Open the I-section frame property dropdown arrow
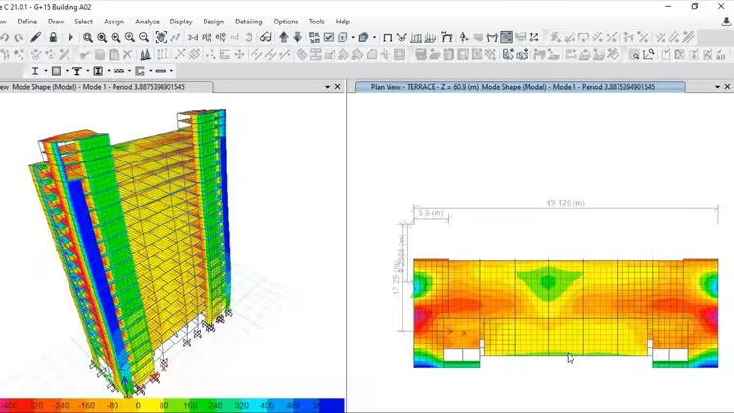Image resolution: width=734 pixels, height=413 pixels. (45, 70)
